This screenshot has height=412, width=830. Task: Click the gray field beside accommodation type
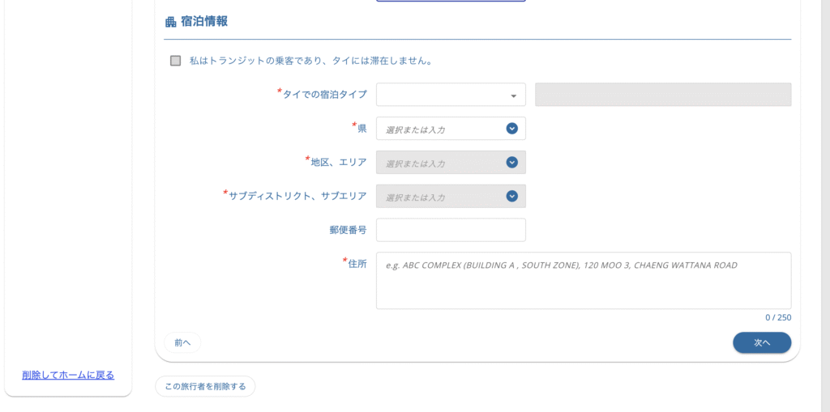tap(663, 95)
